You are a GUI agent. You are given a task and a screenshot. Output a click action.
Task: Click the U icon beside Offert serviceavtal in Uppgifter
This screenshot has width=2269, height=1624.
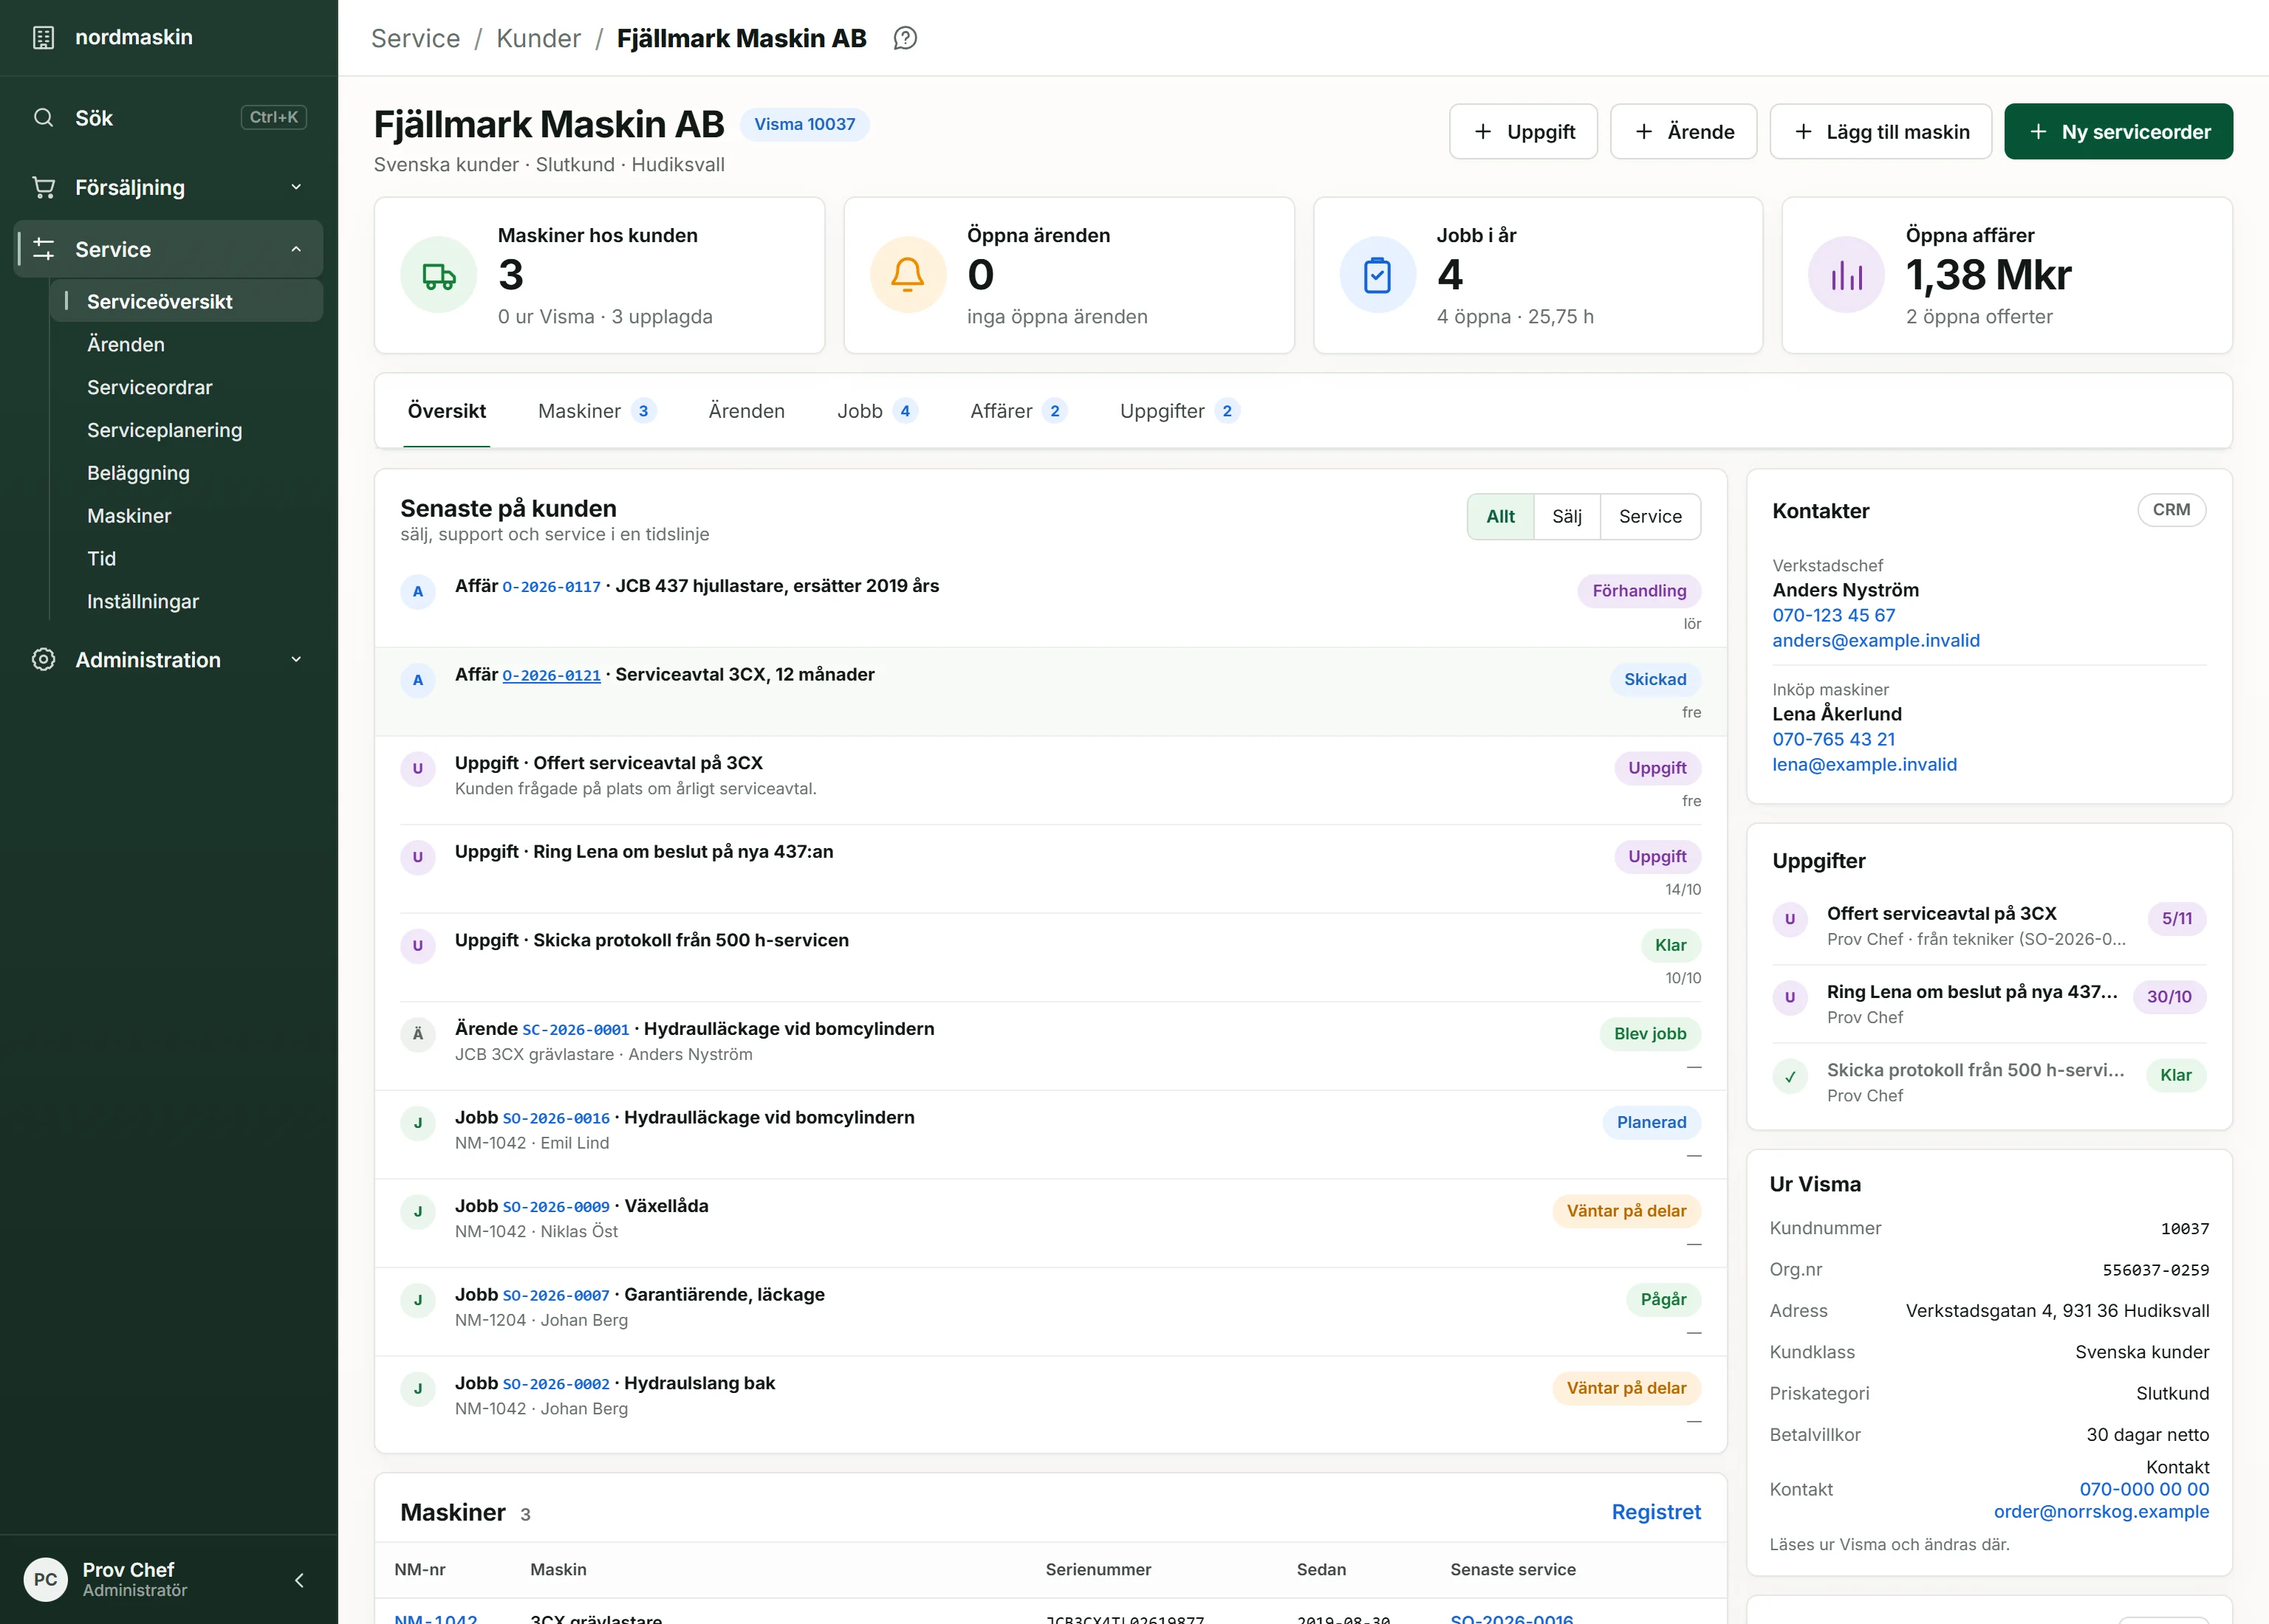pos(1790,919)
